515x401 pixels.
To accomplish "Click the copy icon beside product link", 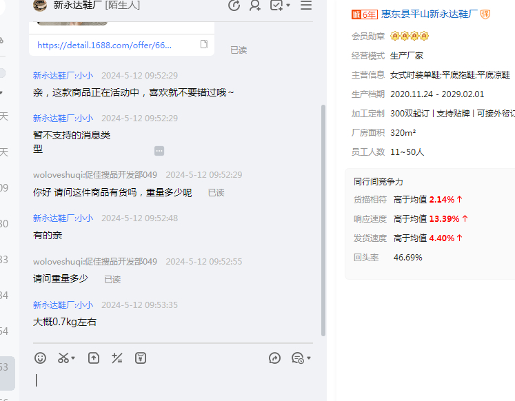I will [204, 45].
